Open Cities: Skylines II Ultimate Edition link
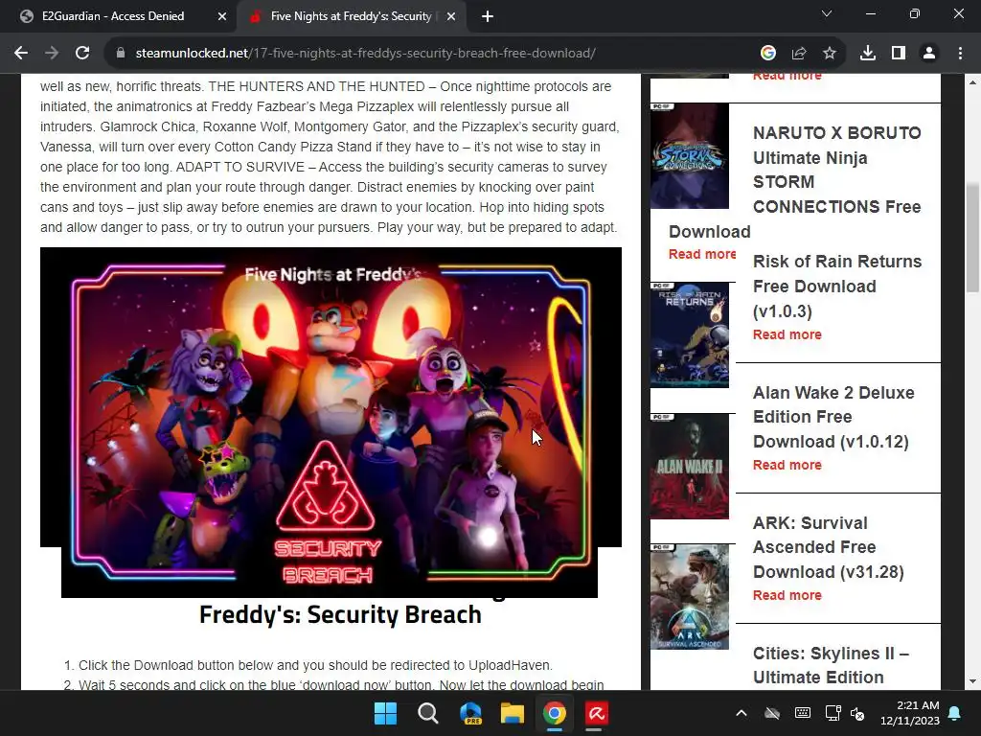981x736 pixels. pos(831,665)
